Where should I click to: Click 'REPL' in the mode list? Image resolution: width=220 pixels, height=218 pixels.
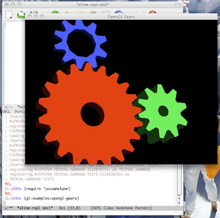(97, 208)
